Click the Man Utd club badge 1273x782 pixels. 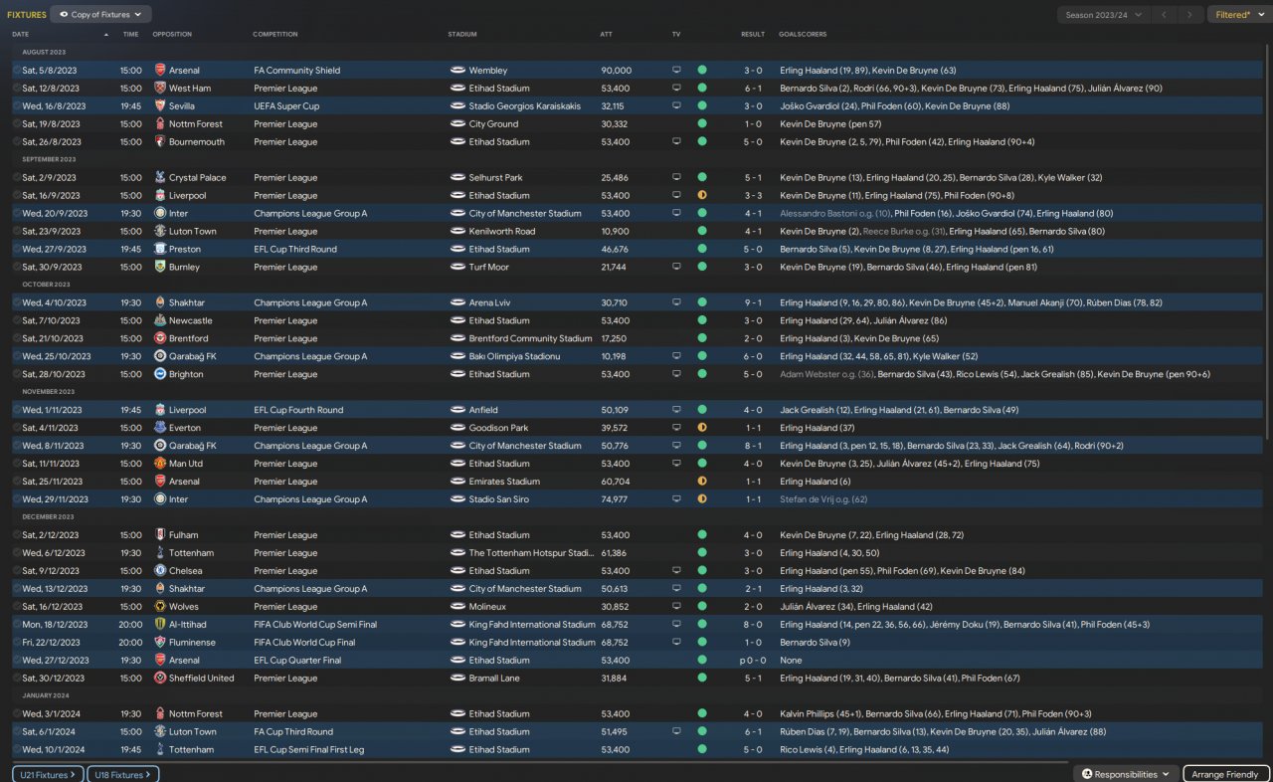(x=160, y=464)
